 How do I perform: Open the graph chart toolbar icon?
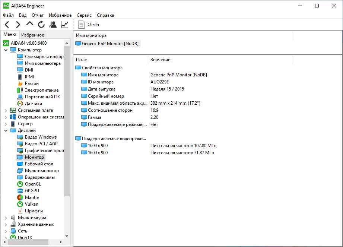coord(64,25)
